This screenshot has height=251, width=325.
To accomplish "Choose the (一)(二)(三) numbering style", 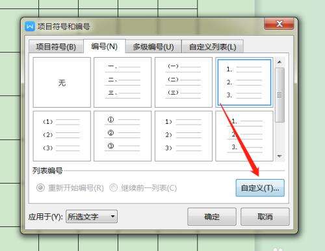I will [183, 82].
